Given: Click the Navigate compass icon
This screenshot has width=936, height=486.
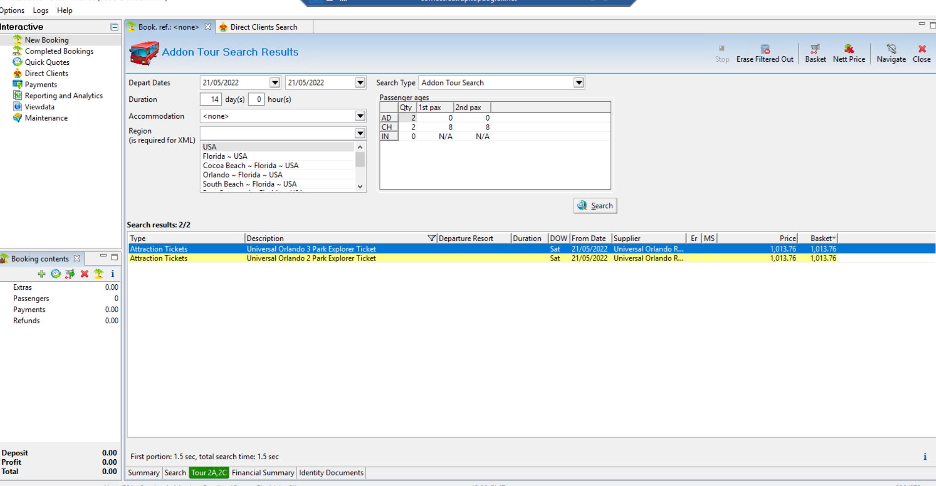Looking at the screenshot, I should [x=892, y=48].
